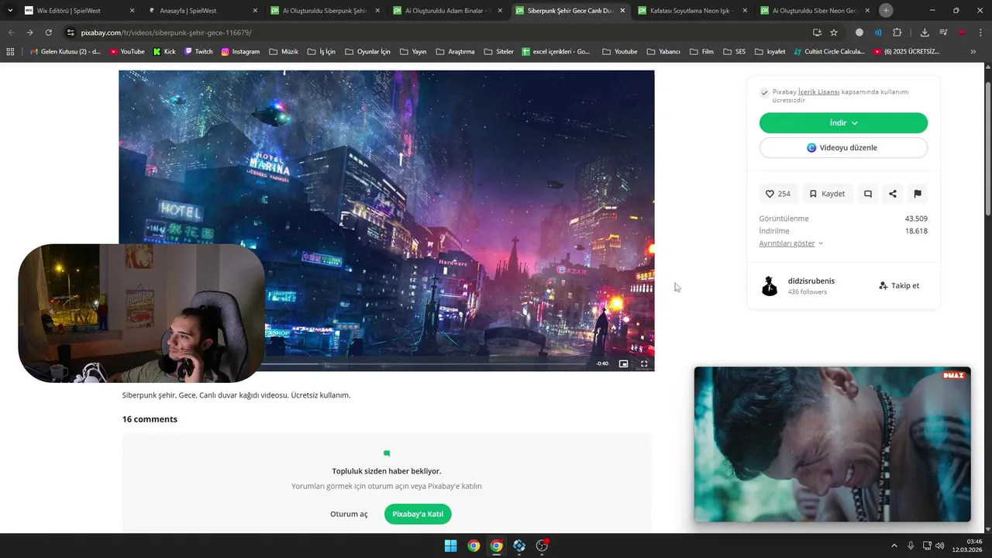992x558 pixels.
Task: Enter fullscreen on video player
Action: click(x=644, y=363)
